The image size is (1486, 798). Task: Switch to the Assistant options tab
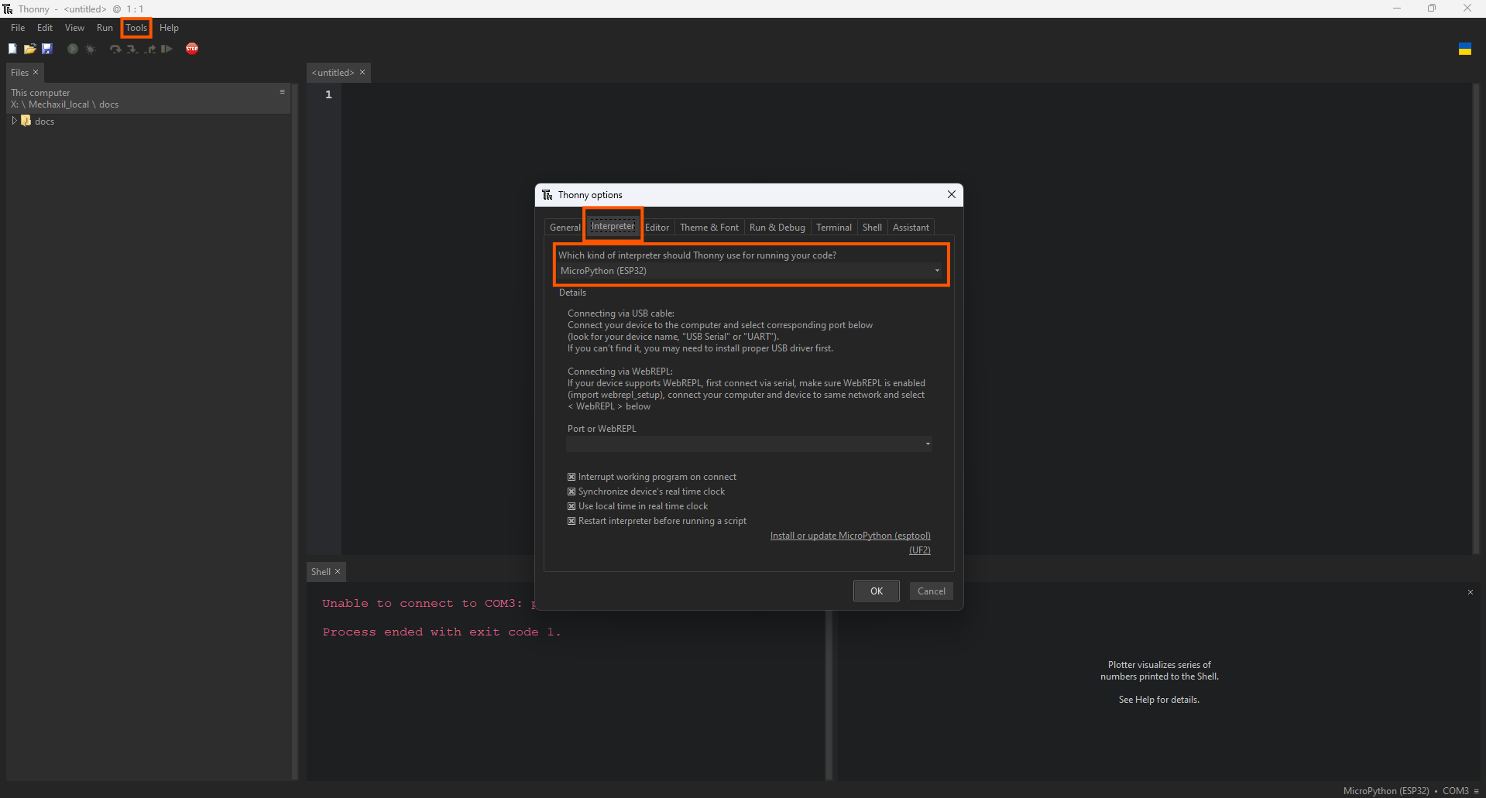point(911,228)
